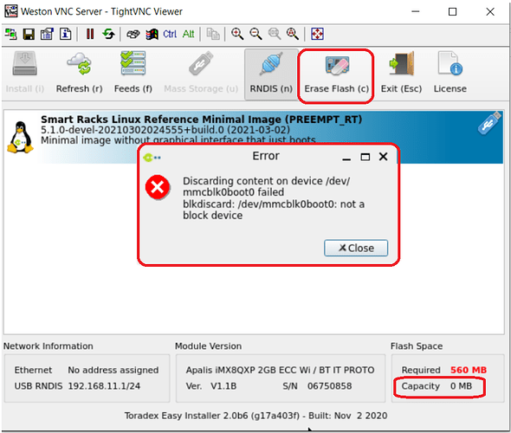
Task: Request screen refresh with green arrows icon
Action: [x=108, y=34]
